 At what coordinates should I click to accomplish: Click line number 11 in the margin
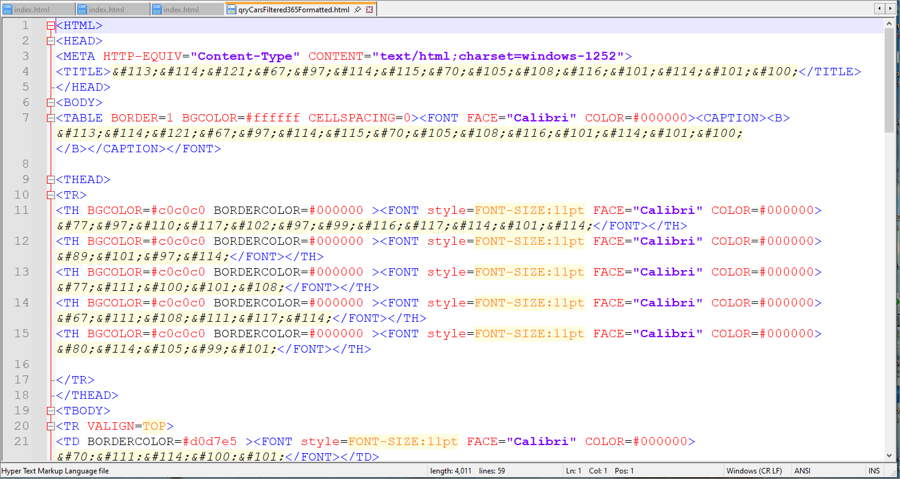(x=22, y=210)
